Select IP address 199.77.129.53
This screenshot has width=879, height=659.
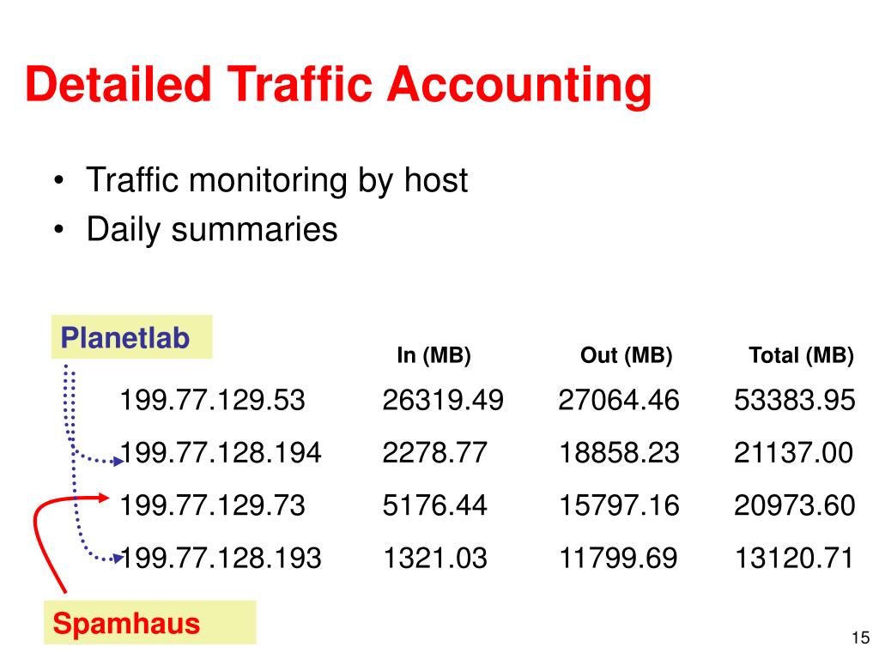point(213,400)
